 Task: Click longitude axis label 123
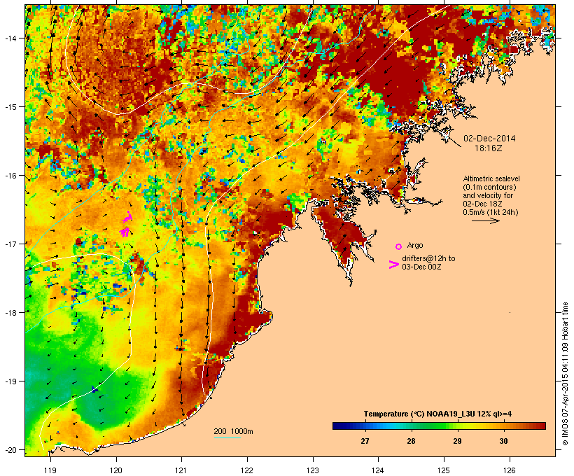point(313,470)
